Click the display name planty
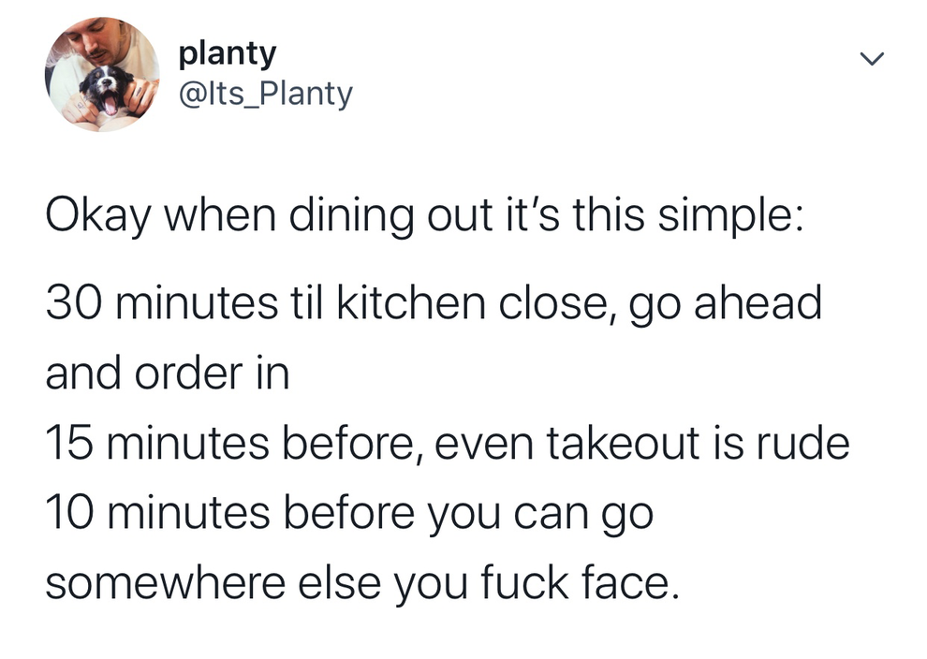The image size is (927, 659). 227,52
